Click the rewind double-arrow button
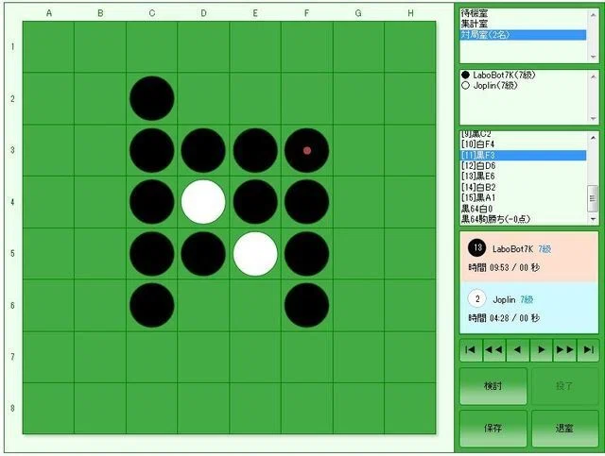 (493, 350)
